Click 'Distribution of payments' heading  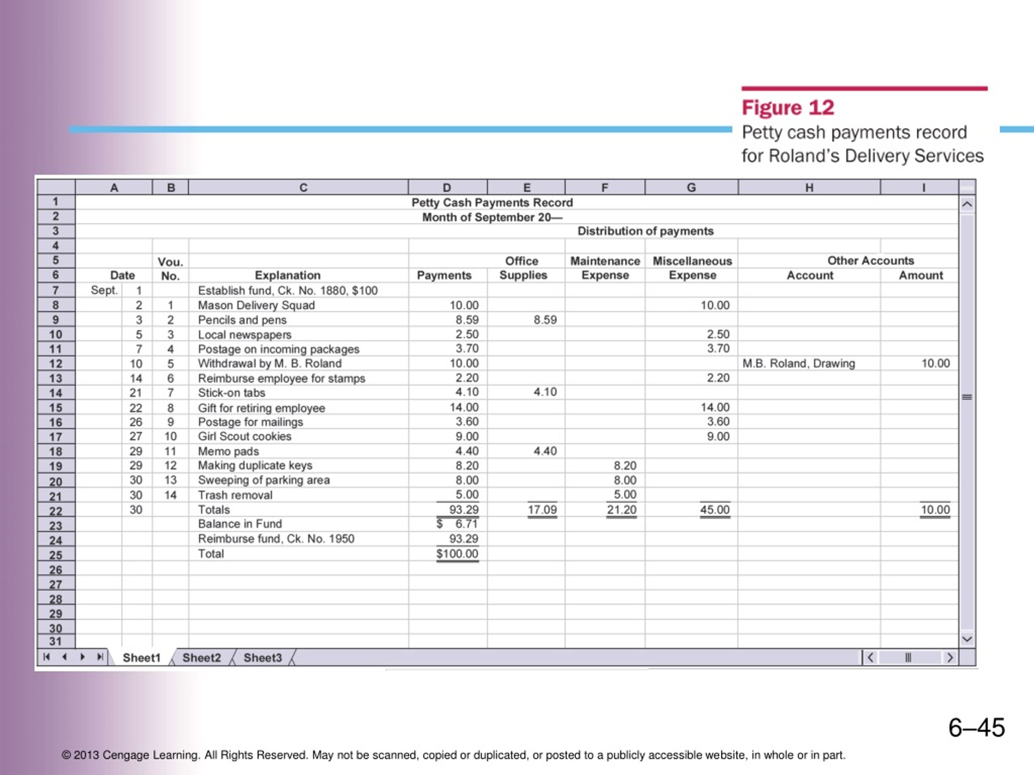[645, 231]
